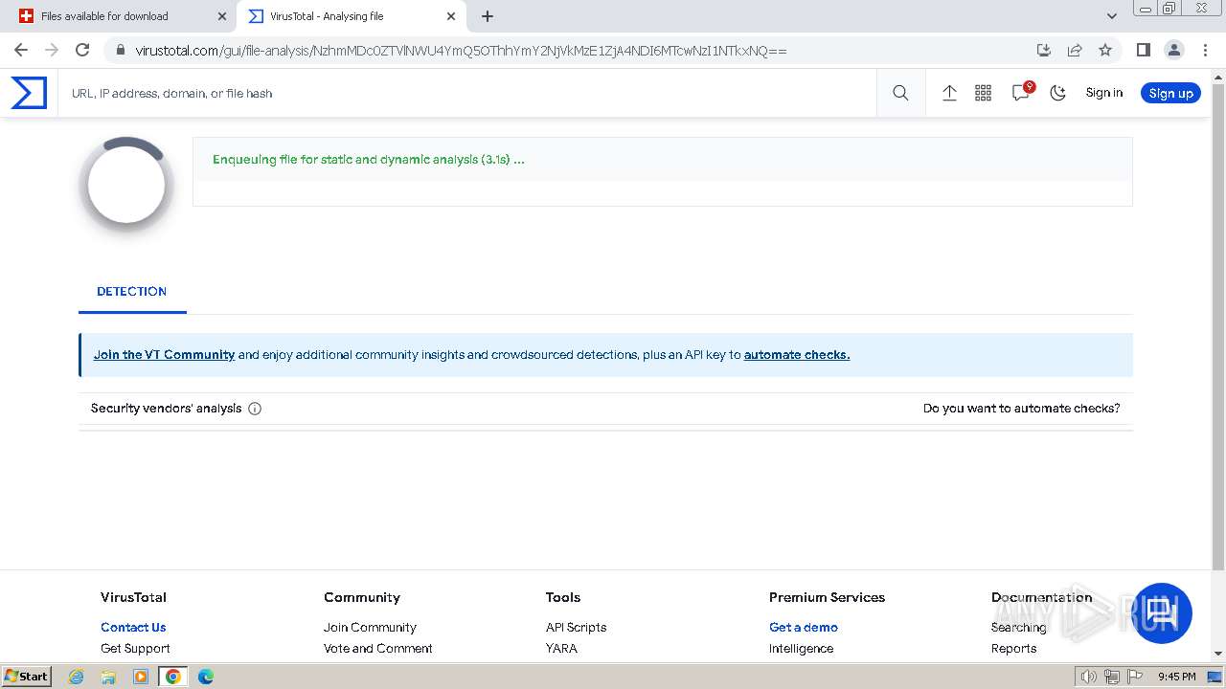Screen dimensions: 1226x689
Task: Open Get a demo footer link
Action: pyautogui.click(x=804, y=627)
